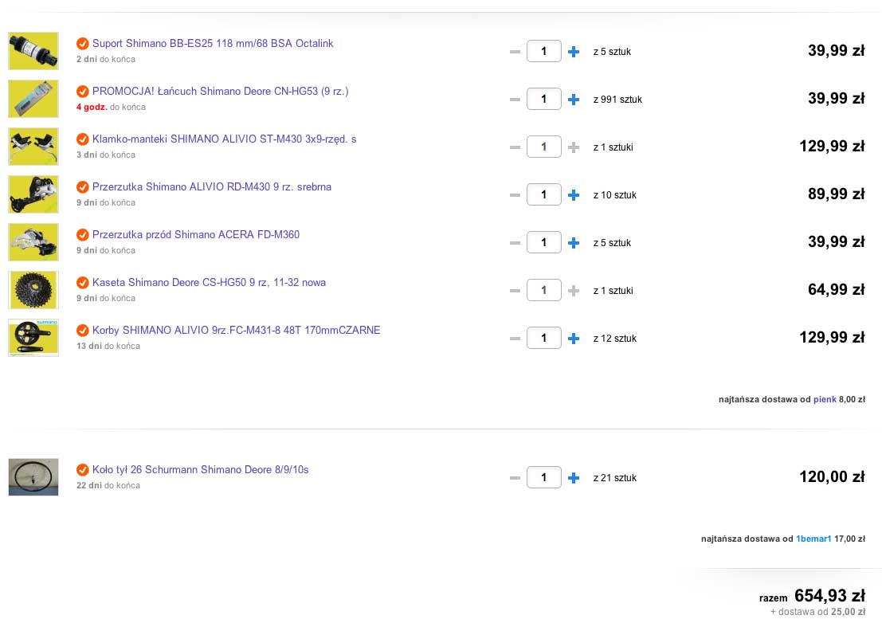The height and width of the screenshot is (623, 882).
Task: Decrease quantity for Suport Shimano BB-ES25
Action: click(x=515, y=52)
